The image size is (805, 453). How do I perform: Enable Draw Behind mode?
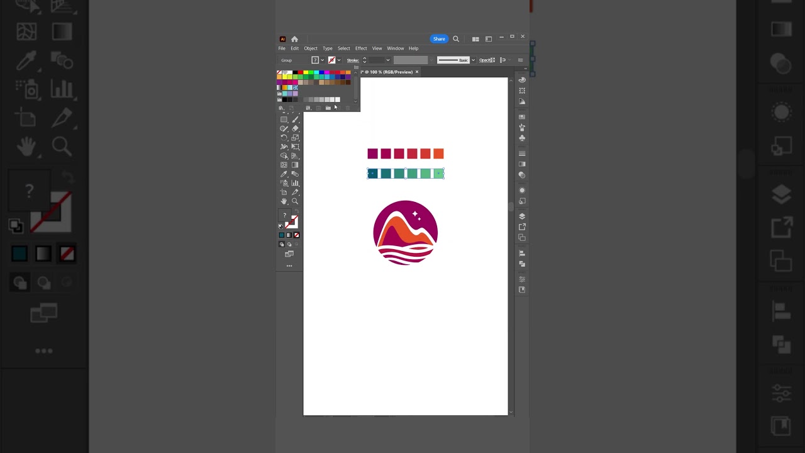coord(289,244)
